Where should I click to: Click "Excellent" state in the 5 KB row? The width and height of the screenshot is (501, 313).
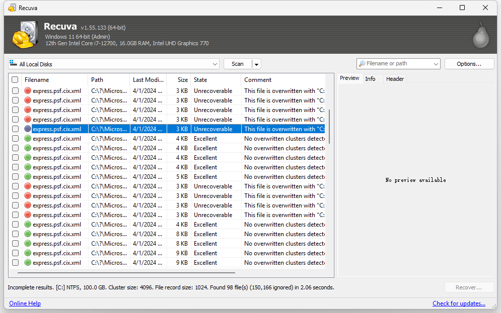205,176
